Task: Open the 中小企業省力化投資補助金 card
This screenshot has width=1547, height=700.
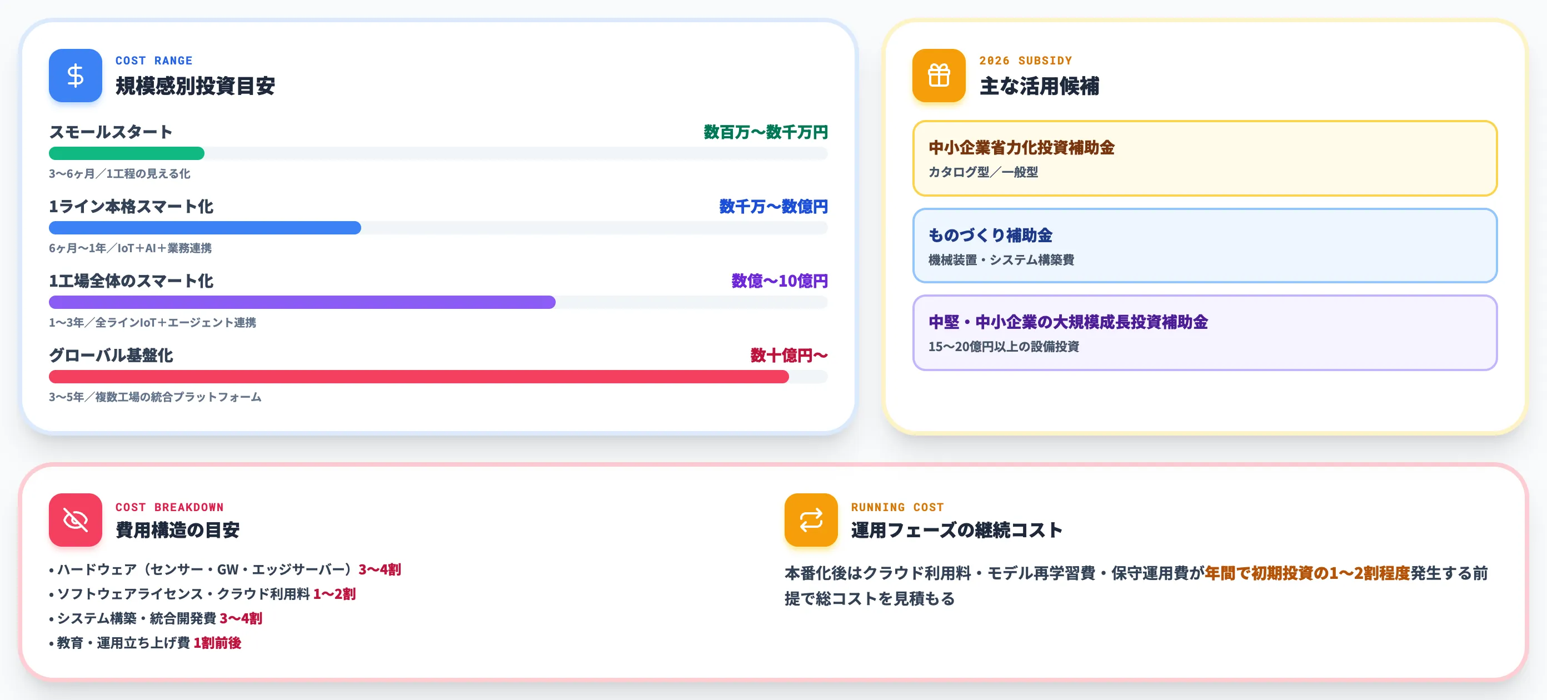Action: [x=1205, y=158]
